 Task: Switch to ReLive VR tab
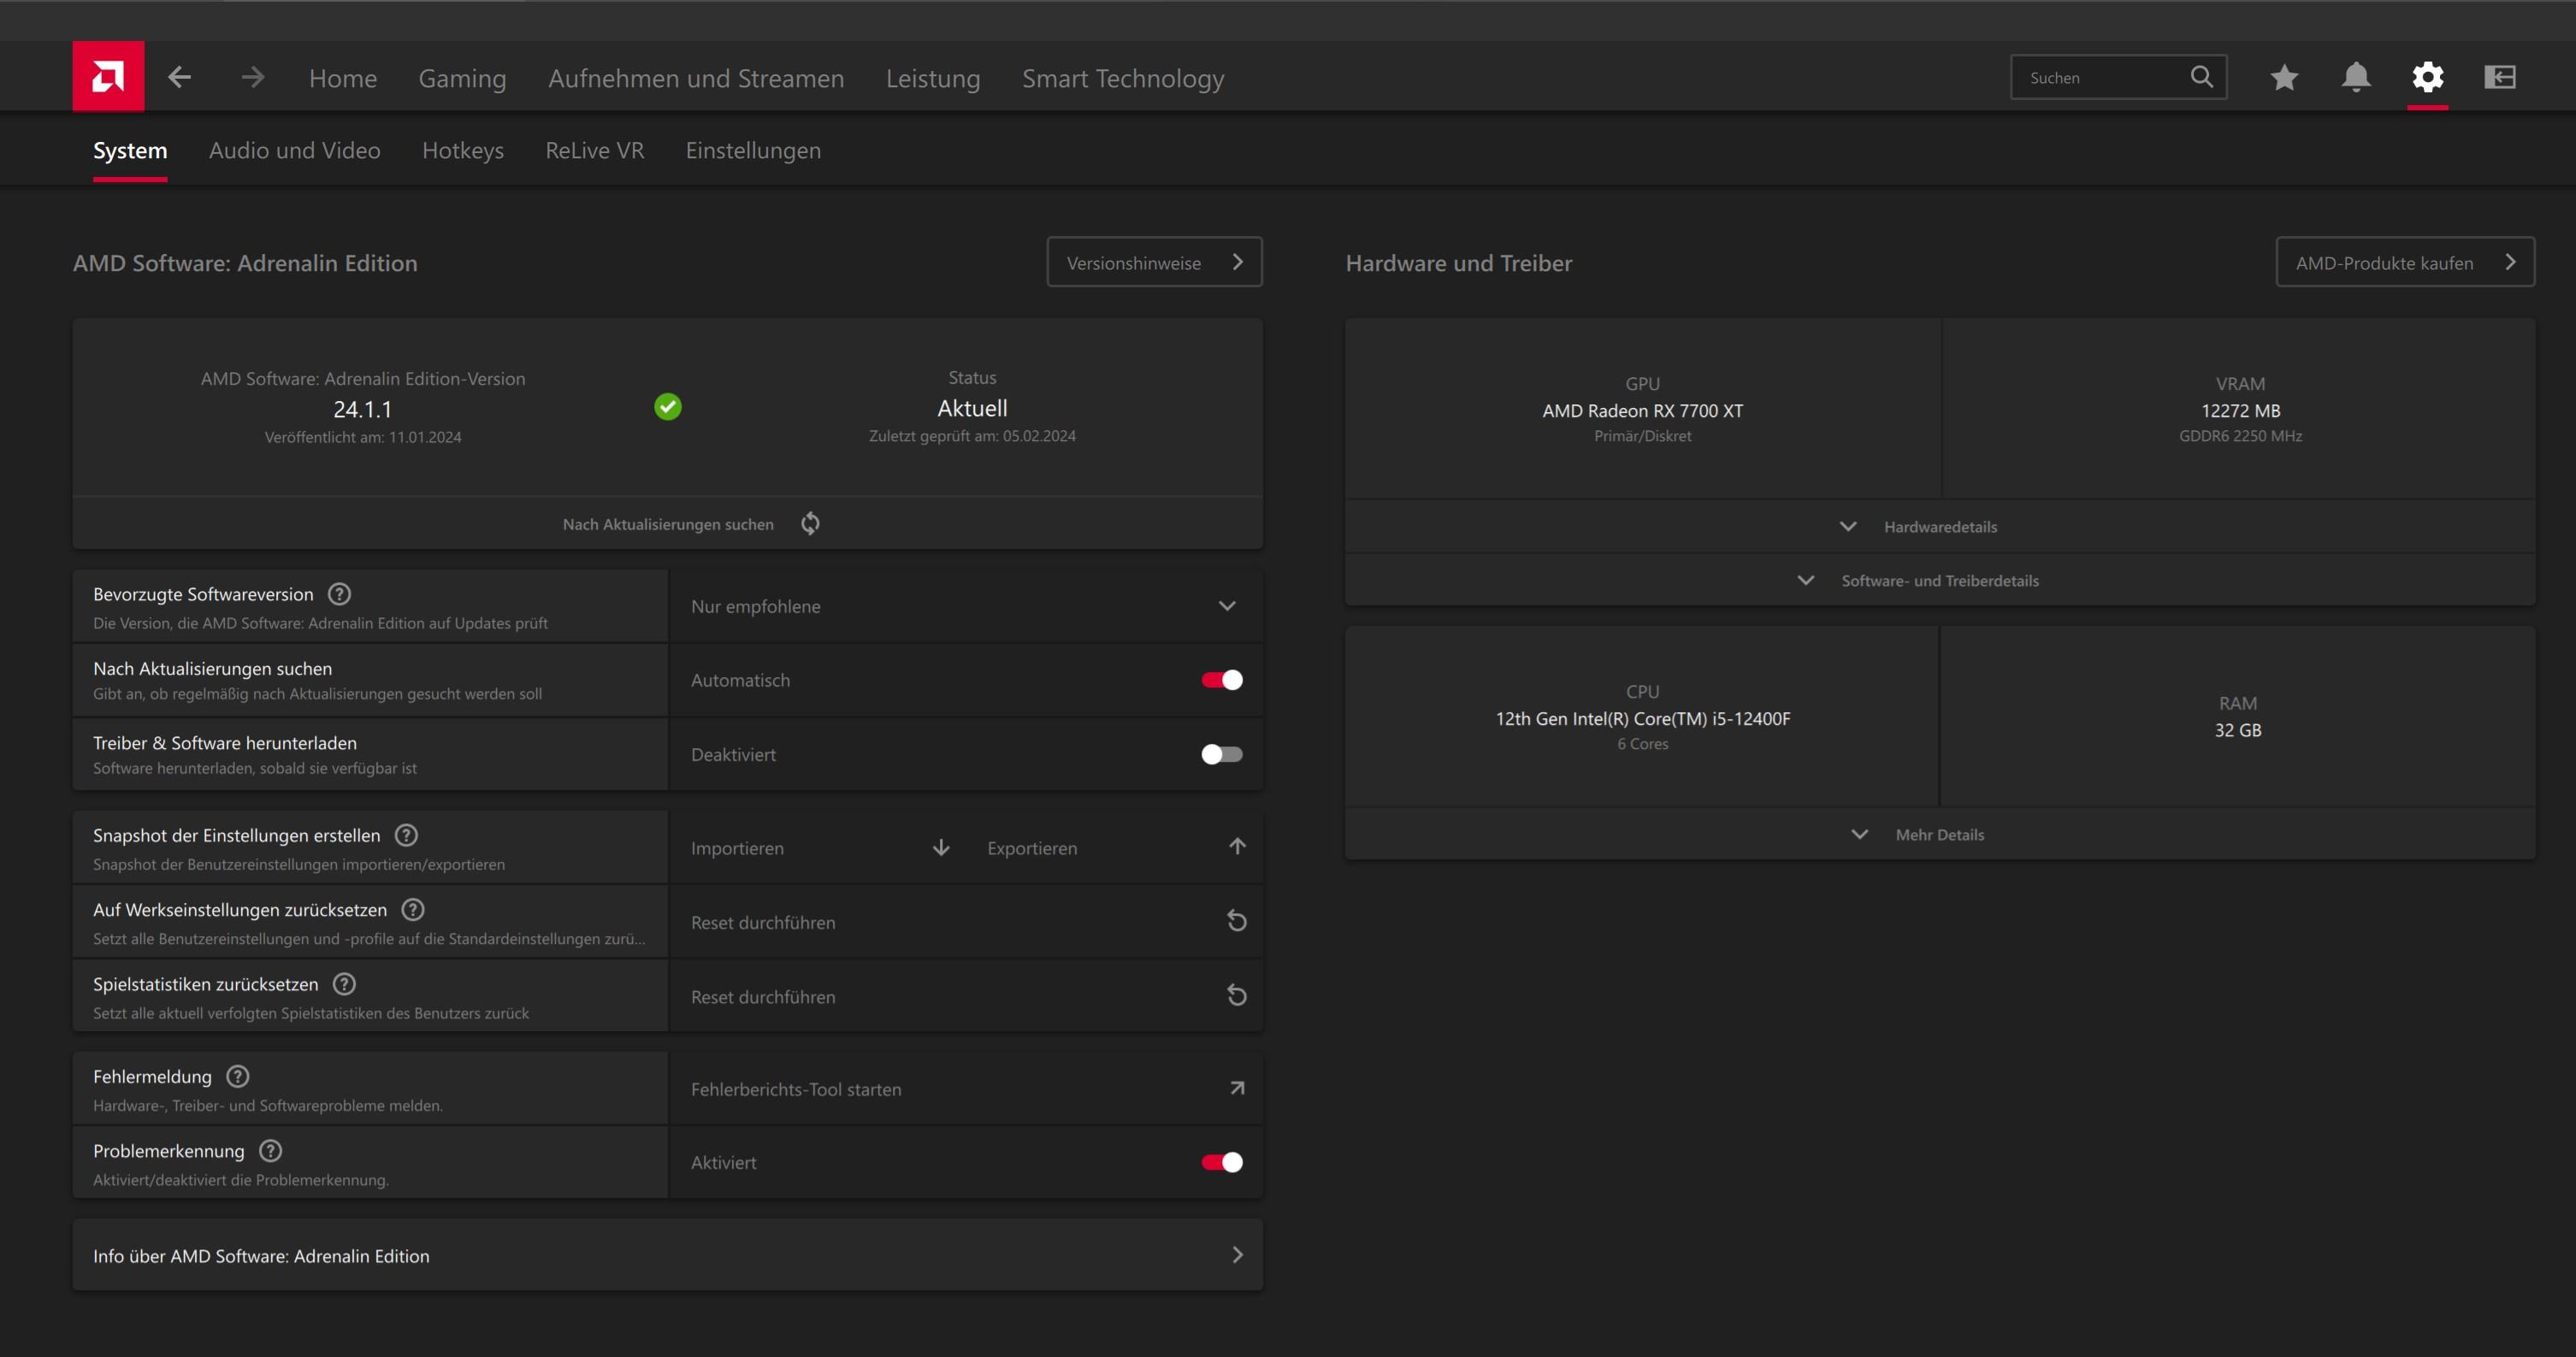click(595, 150)
